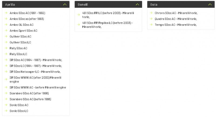
Task: Click the Aprilia panel header title
Action: (x=10, y=5)
